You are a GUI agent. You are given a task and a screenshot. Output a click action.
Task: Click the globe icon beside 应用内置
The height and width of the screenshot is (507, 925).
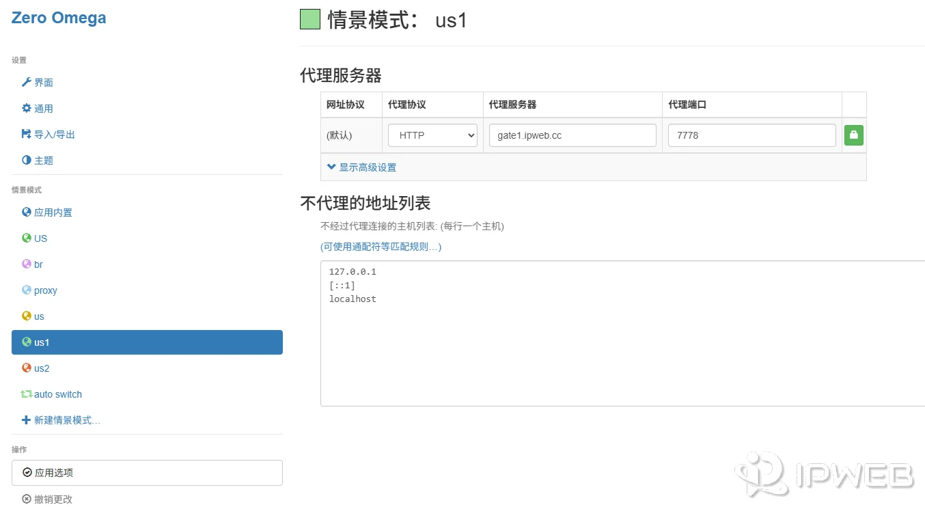pyautogui.click(x=26, y=212)
